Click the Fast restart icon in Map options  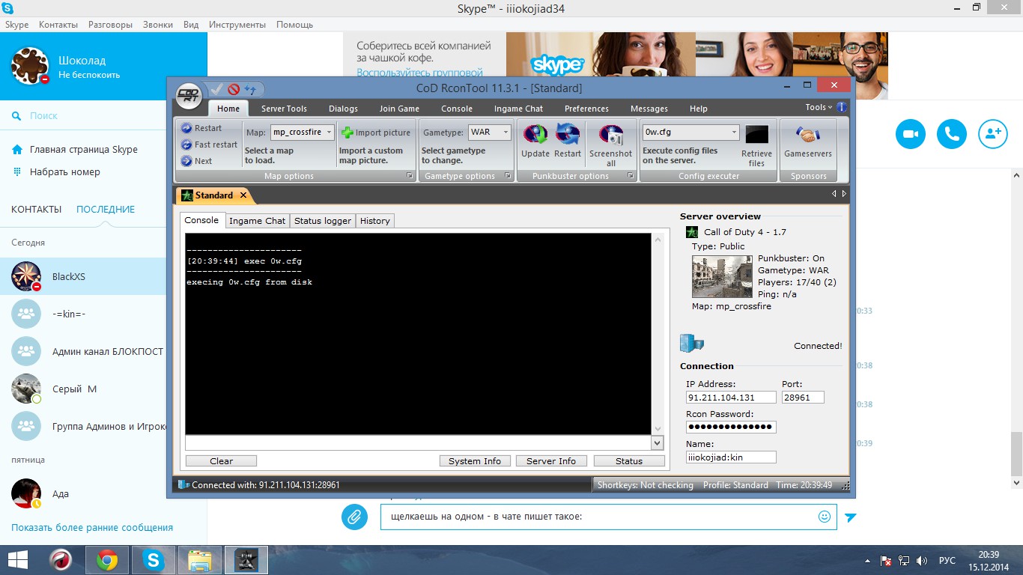pyautogui.click(x=186, y=144)
